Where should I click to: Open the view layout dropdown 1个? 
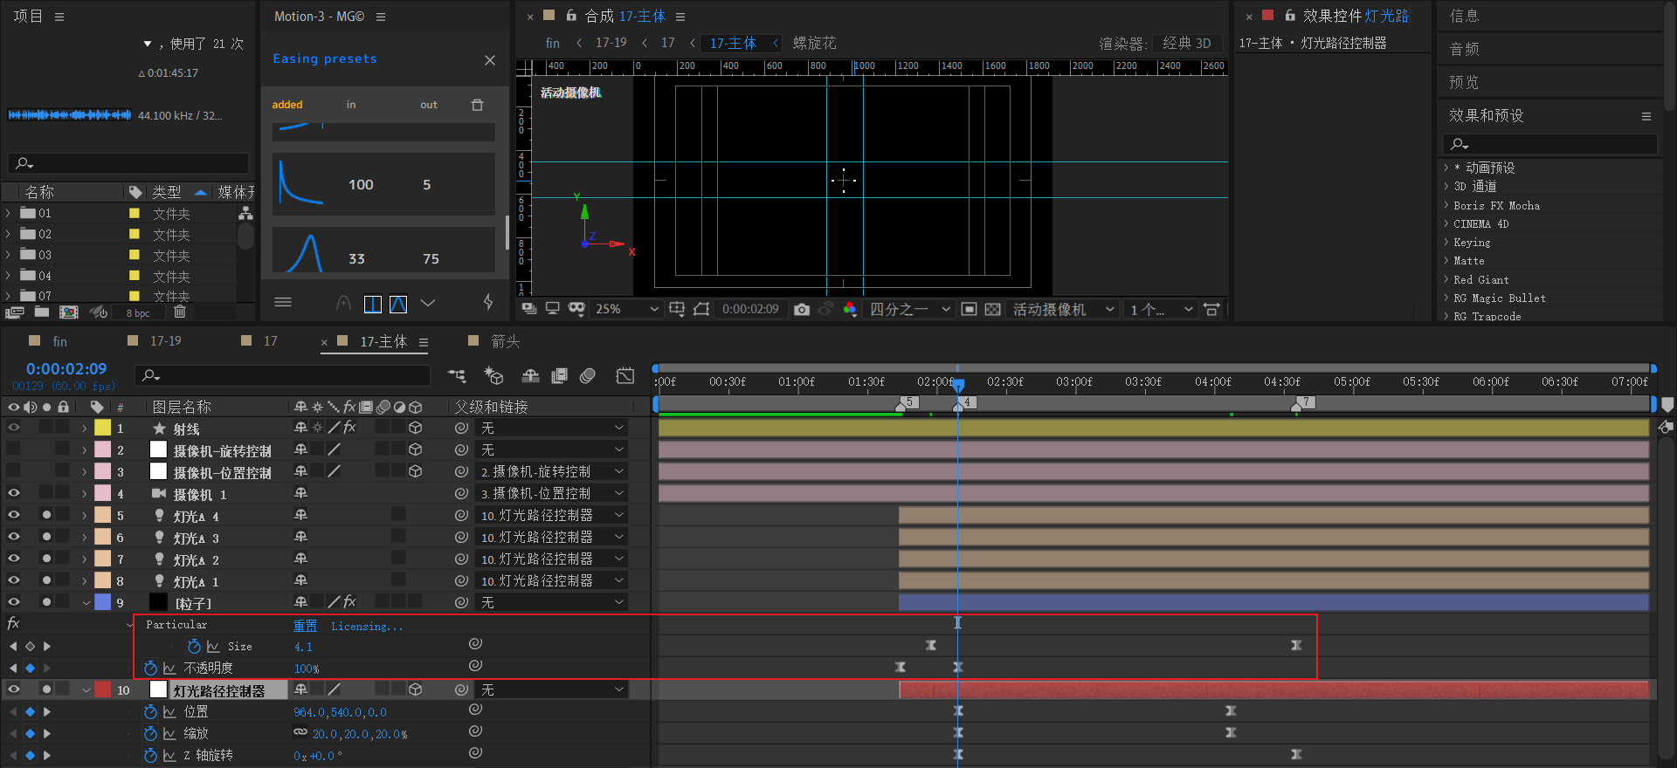point(1161,309)
